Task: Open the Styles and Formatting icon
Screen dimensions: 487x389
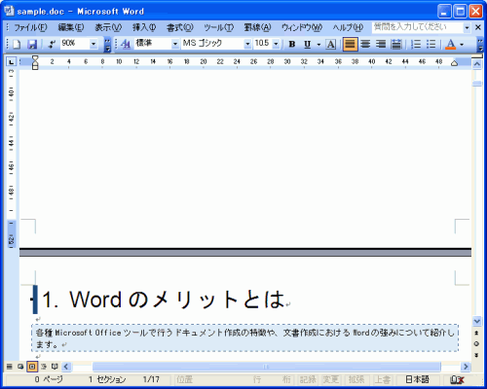Action: 126,44
